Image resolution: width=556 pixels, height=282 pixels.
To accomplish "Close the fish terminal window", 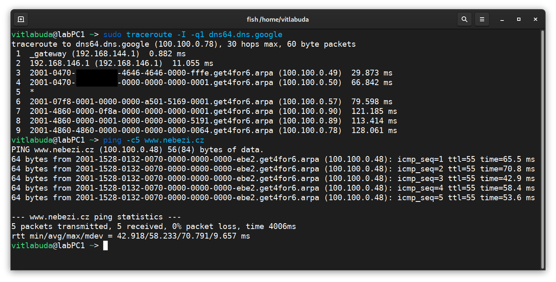I will coord(536,19).
